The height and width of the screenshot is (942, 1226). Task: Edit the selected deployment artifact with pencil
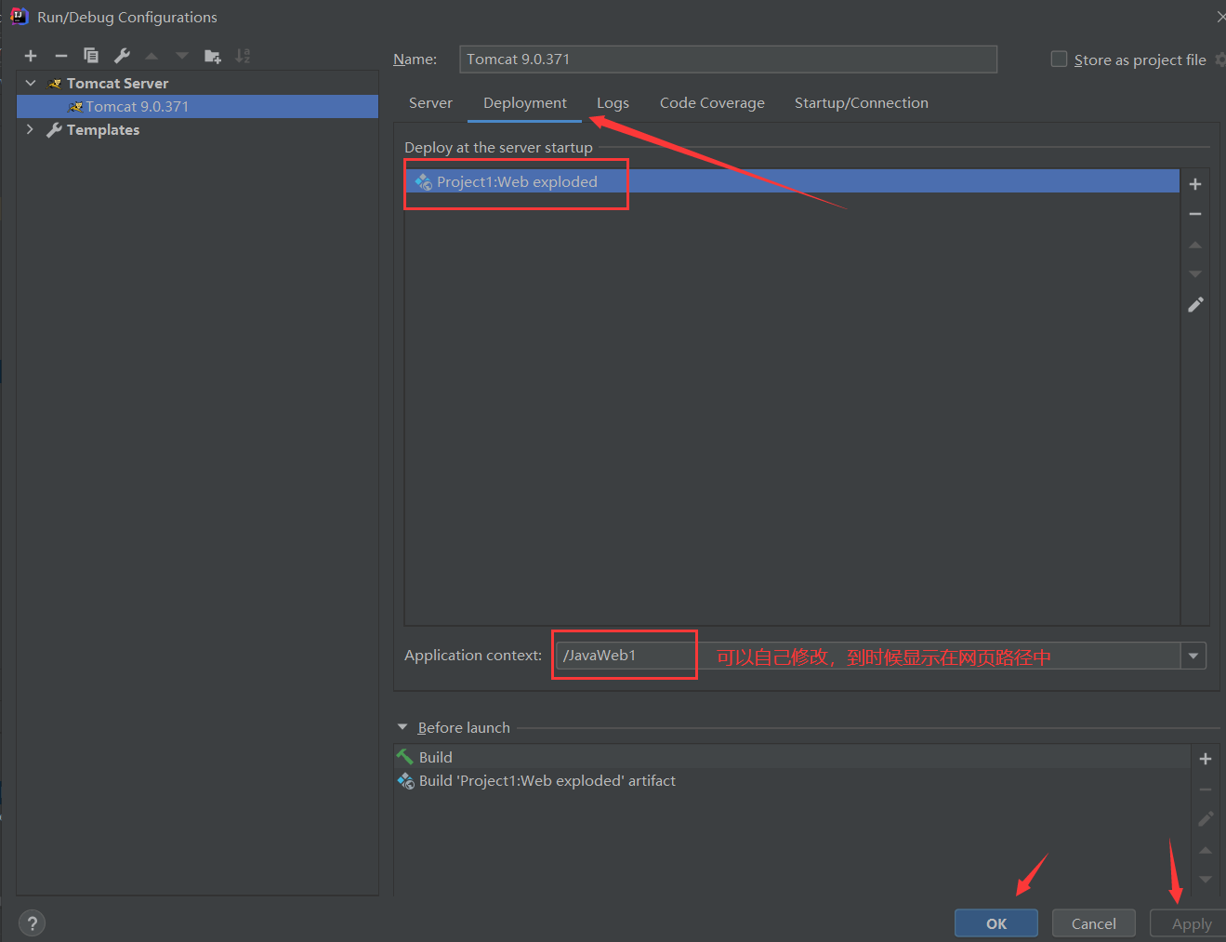(1195, 305)
